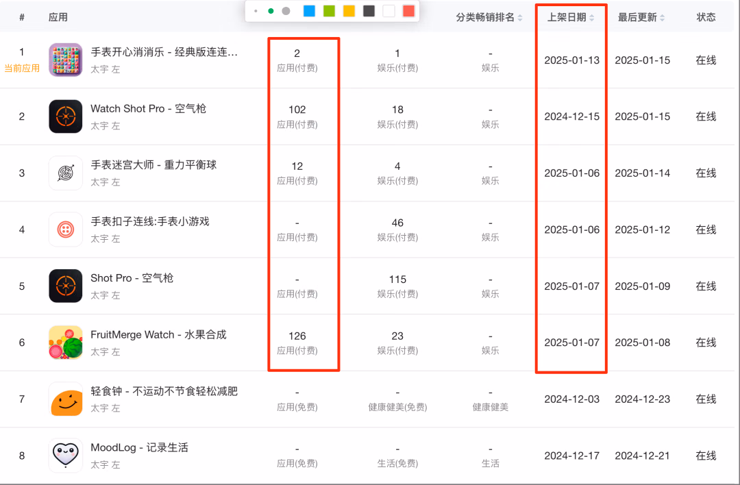Click the 手表扣子连线 button icon
Image resolution: width=740 pixels, height=485 pixels.
click(x=66, y=229)
